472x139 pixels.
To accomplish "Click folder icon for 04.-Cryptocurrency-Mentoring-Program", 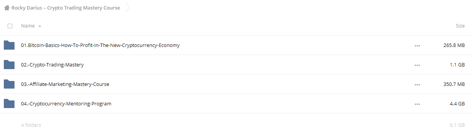I will (9, 103).
